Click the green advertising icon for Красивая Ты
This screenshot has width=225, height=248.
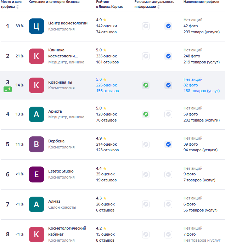coord(146,85)
